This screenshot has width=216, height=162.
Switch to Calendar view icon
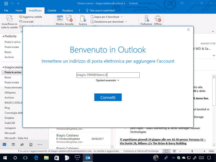tap(13, 144)
